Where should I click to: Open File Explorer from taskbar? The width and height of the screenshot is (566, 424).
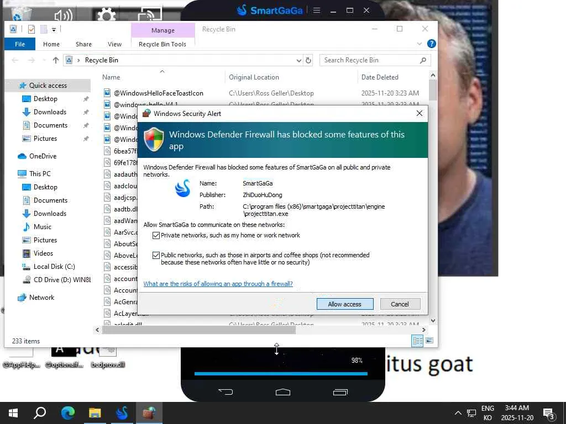pyautogui.click(x=95, y=413)
